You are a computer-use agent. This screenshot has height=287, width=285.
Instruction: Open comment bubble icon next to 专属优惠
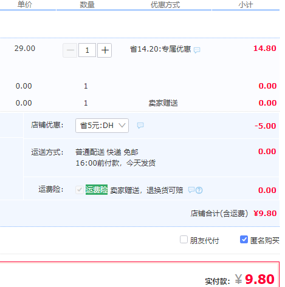point(197,50)
